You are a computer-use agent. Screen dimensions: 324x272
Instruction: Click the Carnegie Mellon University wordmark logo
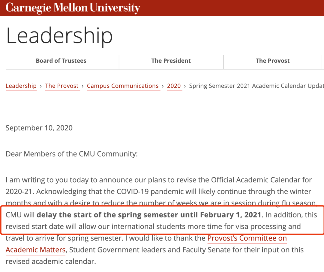pyautogui.click(x=73, y=7)
